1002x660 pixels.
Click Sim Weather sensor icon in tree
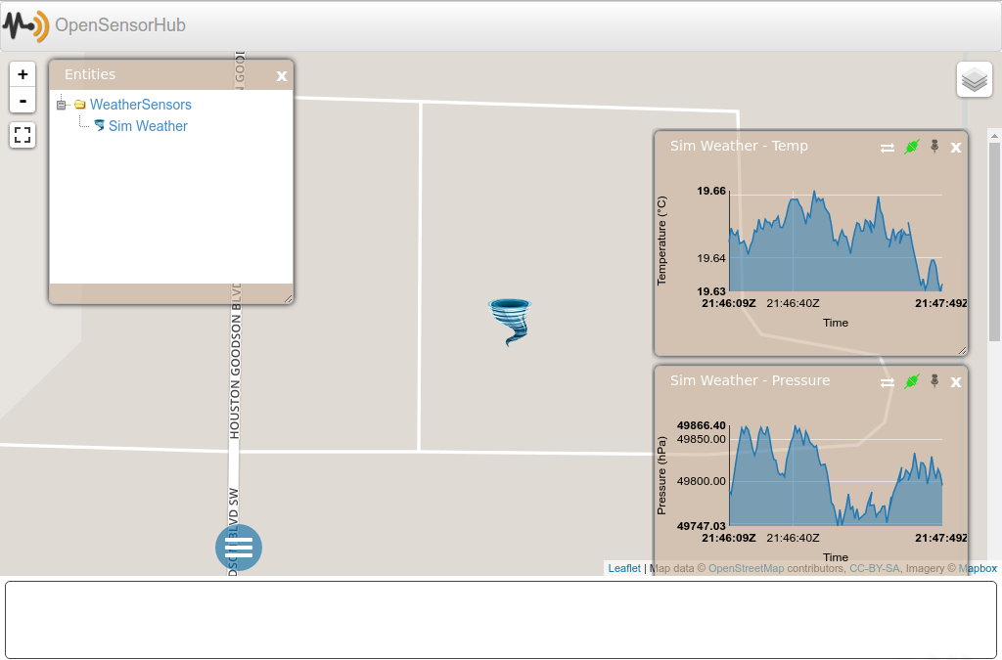99,126
